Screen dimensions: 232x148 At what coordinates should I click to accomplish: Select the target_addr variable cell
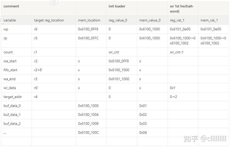pyautogui.click(x=16, y=97)
